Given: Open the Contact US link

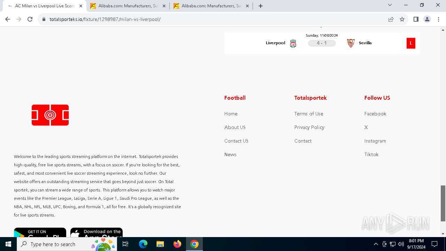Looking at the screenshot, I should (x=236, y=141).
